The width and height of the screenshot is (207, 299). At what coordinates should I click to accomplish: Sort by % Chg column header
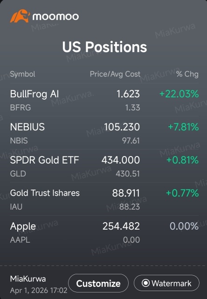pyautogui.click(x=187, y=74)
